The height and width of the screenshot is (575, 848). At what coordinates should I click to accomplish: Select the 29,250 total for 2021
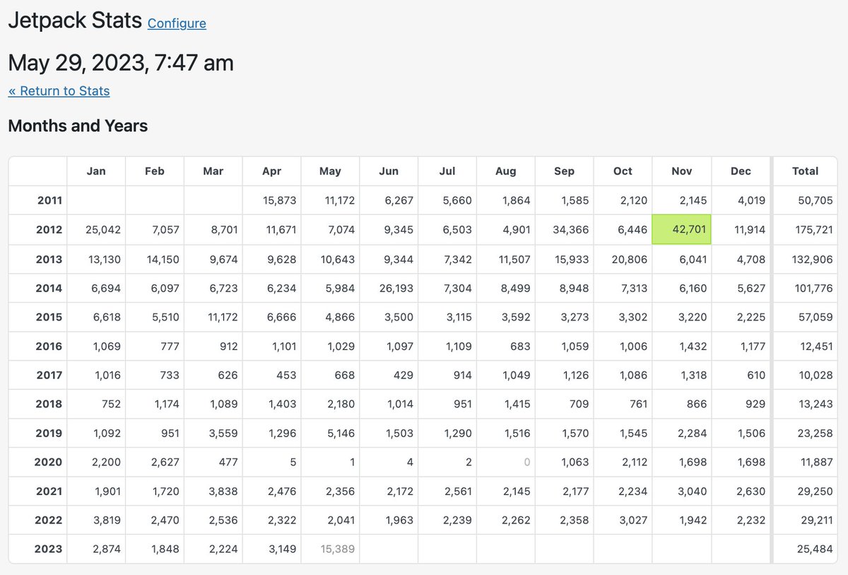[x=814, y=492]
